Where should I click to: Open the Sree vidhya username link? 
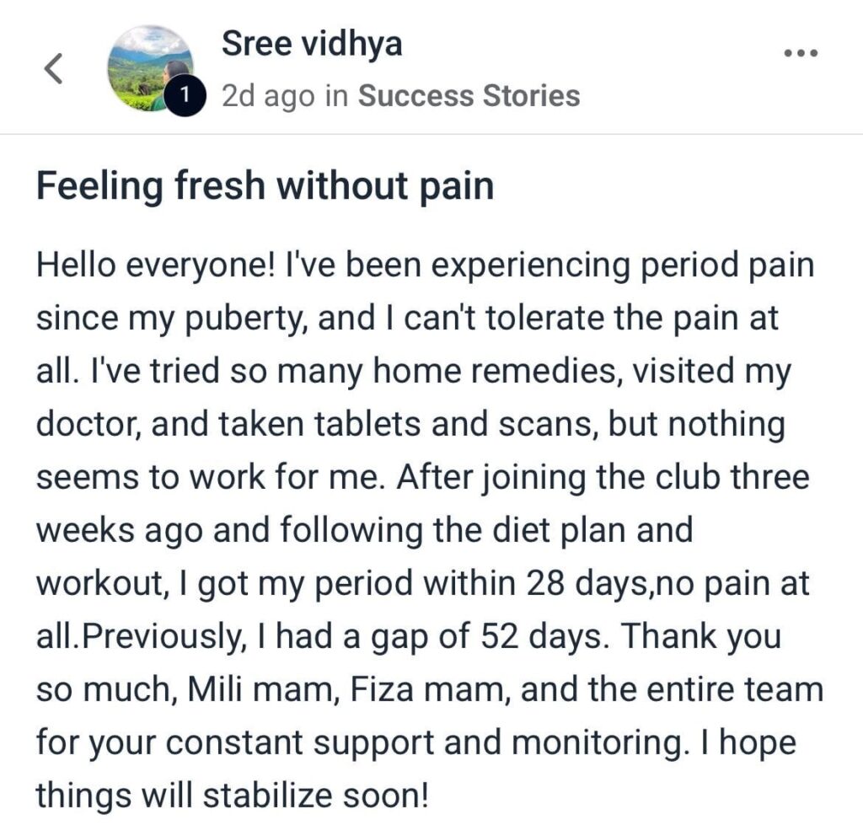click(x=312, y=44)
